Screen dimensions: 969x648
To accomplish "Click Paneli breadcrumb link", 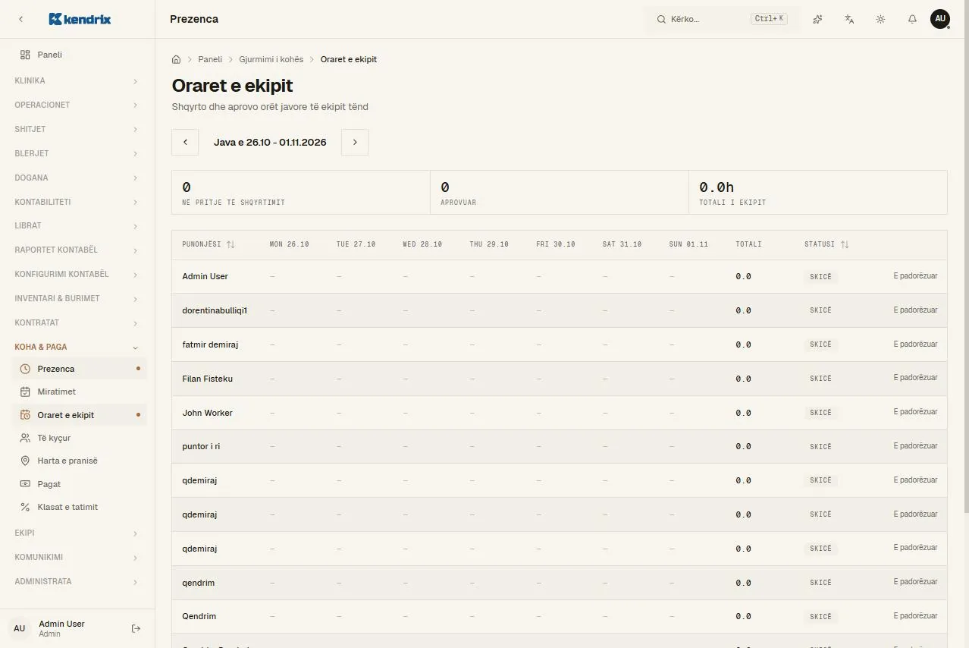I will [x=210, y=59].
